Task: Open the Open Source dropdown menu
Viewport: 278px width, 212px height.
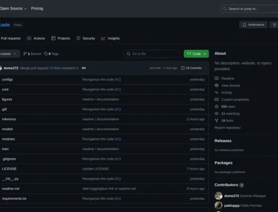Action: 13,9
